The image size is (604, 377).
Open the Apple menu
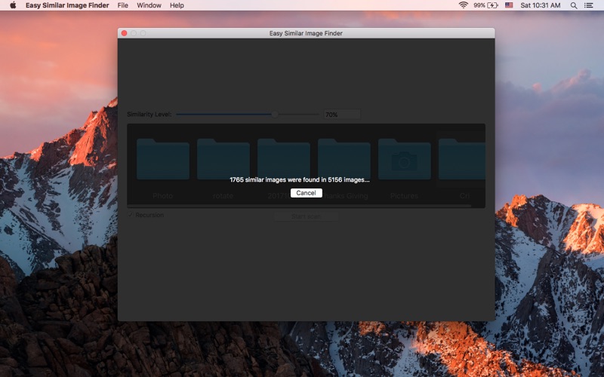13,5
